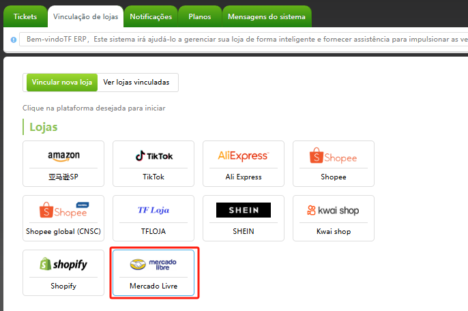Click the Mercado Livre caption
468x311 pixels.
153,286
